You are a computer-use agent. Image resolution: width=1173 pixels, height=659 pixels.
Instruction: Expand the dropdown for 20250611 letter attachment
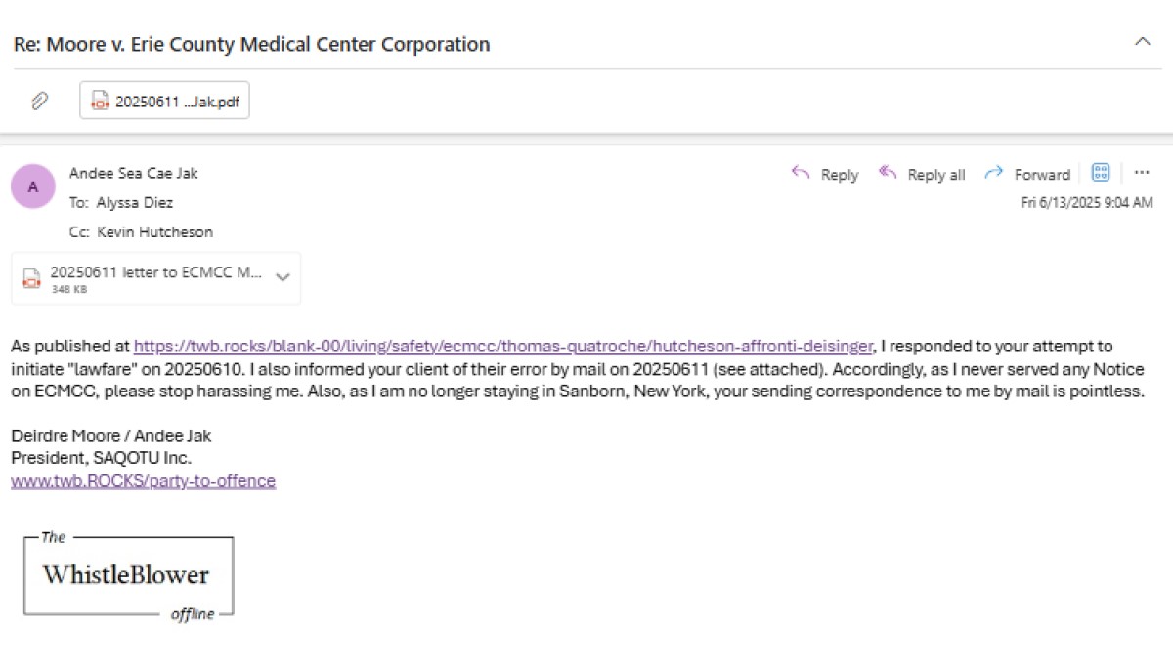282,277
